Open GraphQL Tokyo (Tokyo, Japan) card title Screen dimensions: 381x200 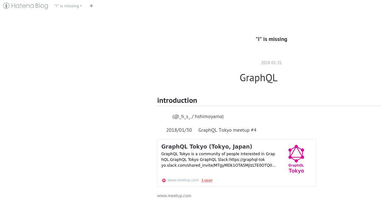coord(207,146)
